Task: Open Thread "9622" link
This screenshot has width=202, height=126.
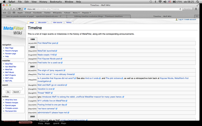Action: coord(44,93)
